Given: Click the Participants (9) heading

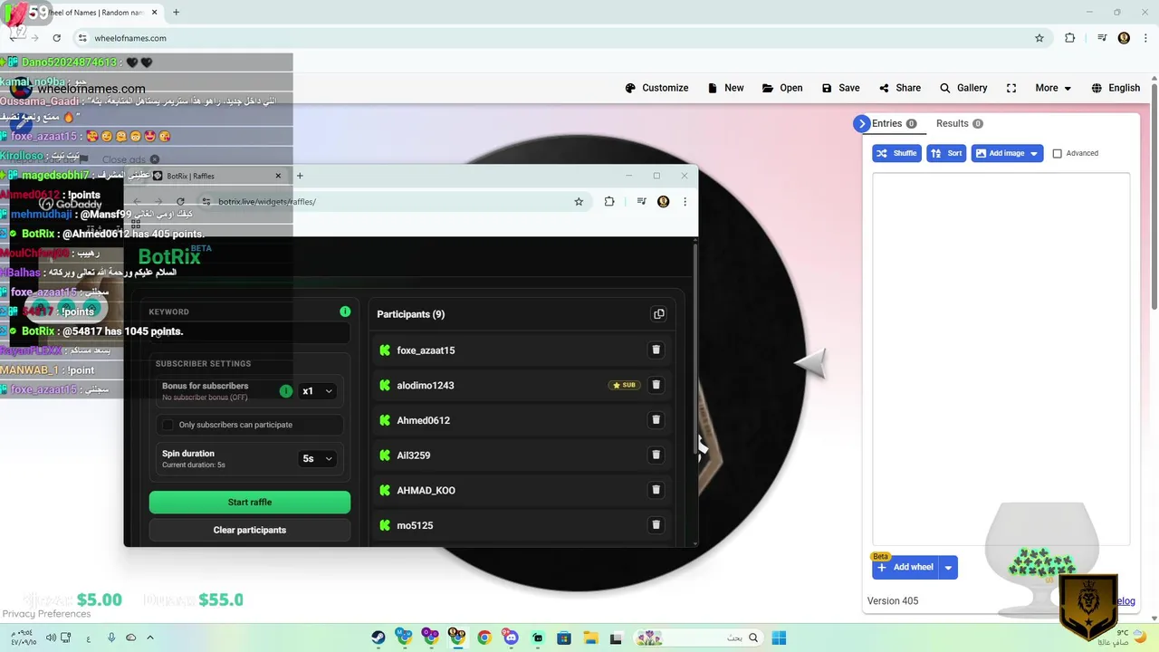Looking at the screenshot, I should click(411, 314).
